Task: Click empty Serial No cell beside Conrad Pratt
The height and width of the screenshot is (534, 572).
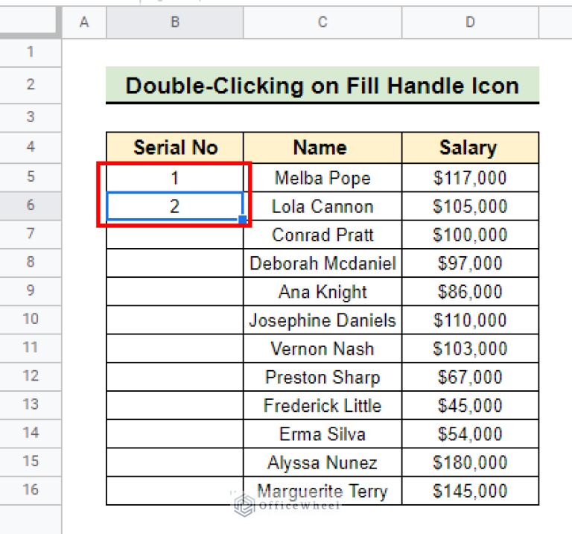Action: [174, 235]
